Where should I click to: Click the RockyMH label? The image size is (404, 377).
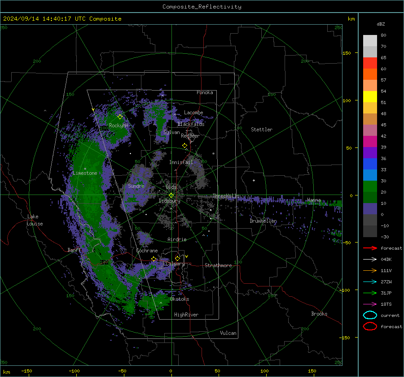pyautogui.click(x=119, y=126)
